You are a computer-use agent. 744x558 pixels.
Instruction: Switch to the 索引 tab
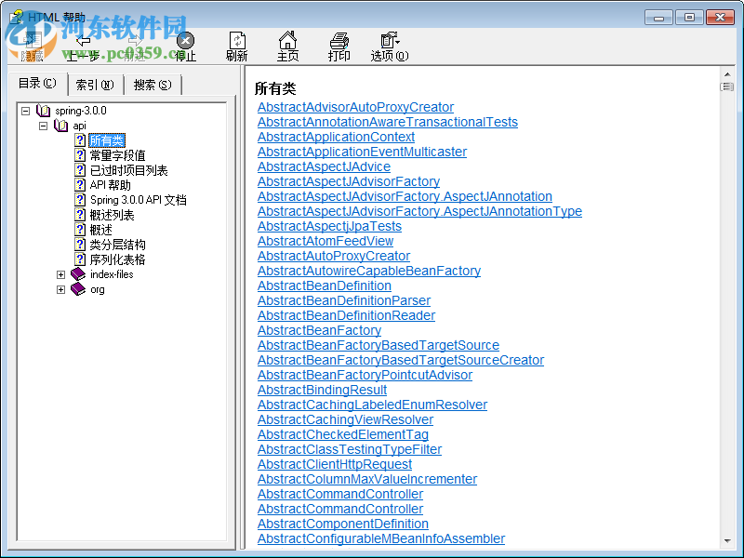94,84
